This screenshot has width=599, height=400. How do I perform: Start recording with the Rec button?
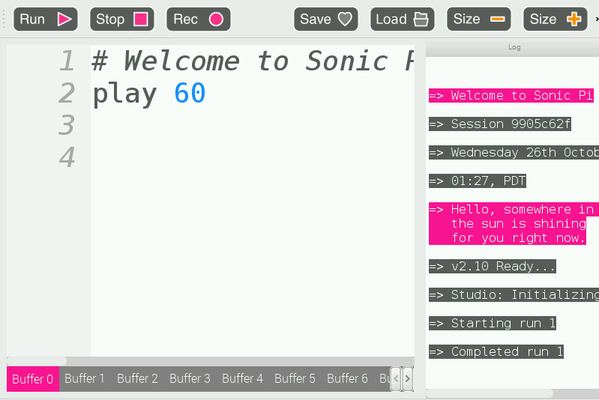(198, 19)
